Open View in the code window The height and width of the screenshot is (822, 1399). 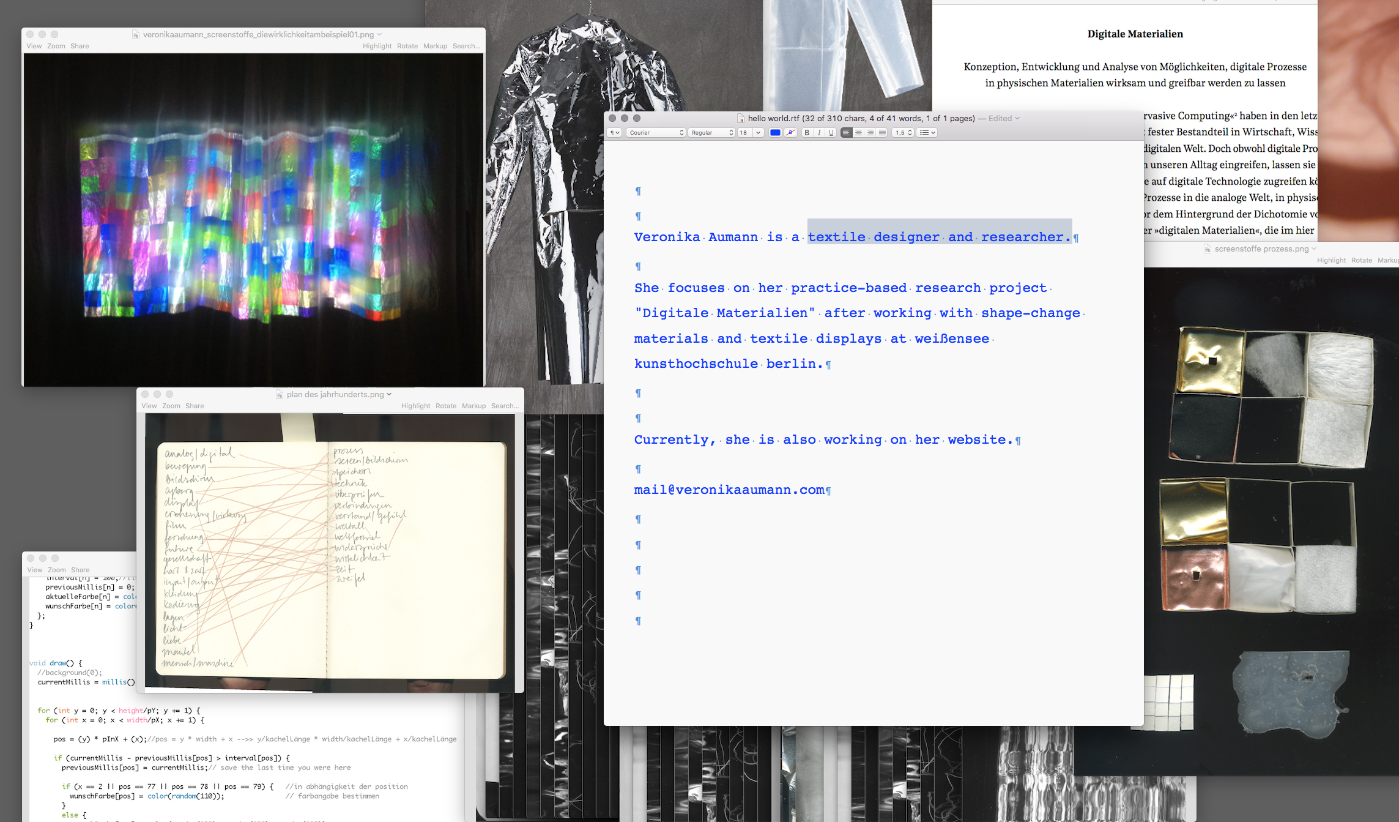(x=35, y=570)
